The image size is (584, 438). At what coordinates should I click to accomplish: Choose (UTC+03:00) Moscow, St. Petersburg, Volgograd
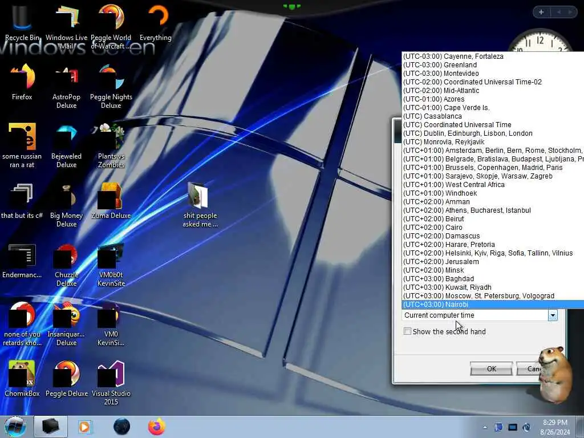click(x=493, y=296)
